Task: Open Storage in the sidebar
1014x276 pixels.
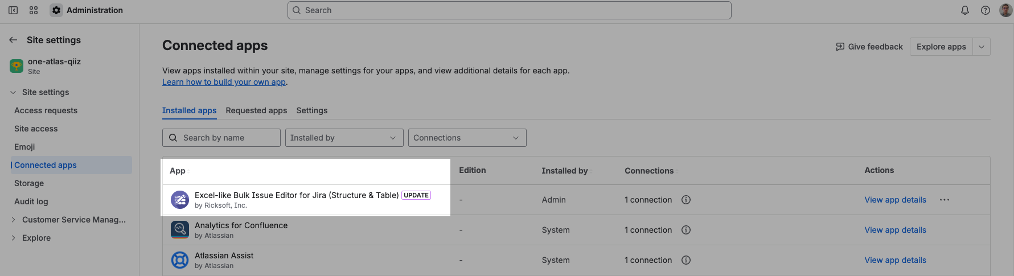Action: click(29, 183)
